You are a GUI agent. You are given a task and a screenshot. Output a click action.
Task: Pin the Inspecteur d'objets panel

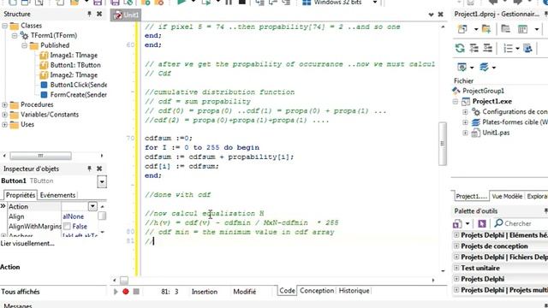89,169
